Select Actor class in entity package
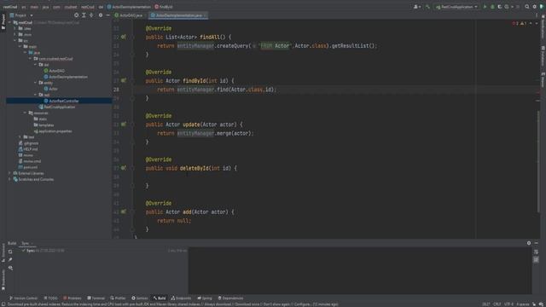 pyautogui.click(x=51, y=89)
